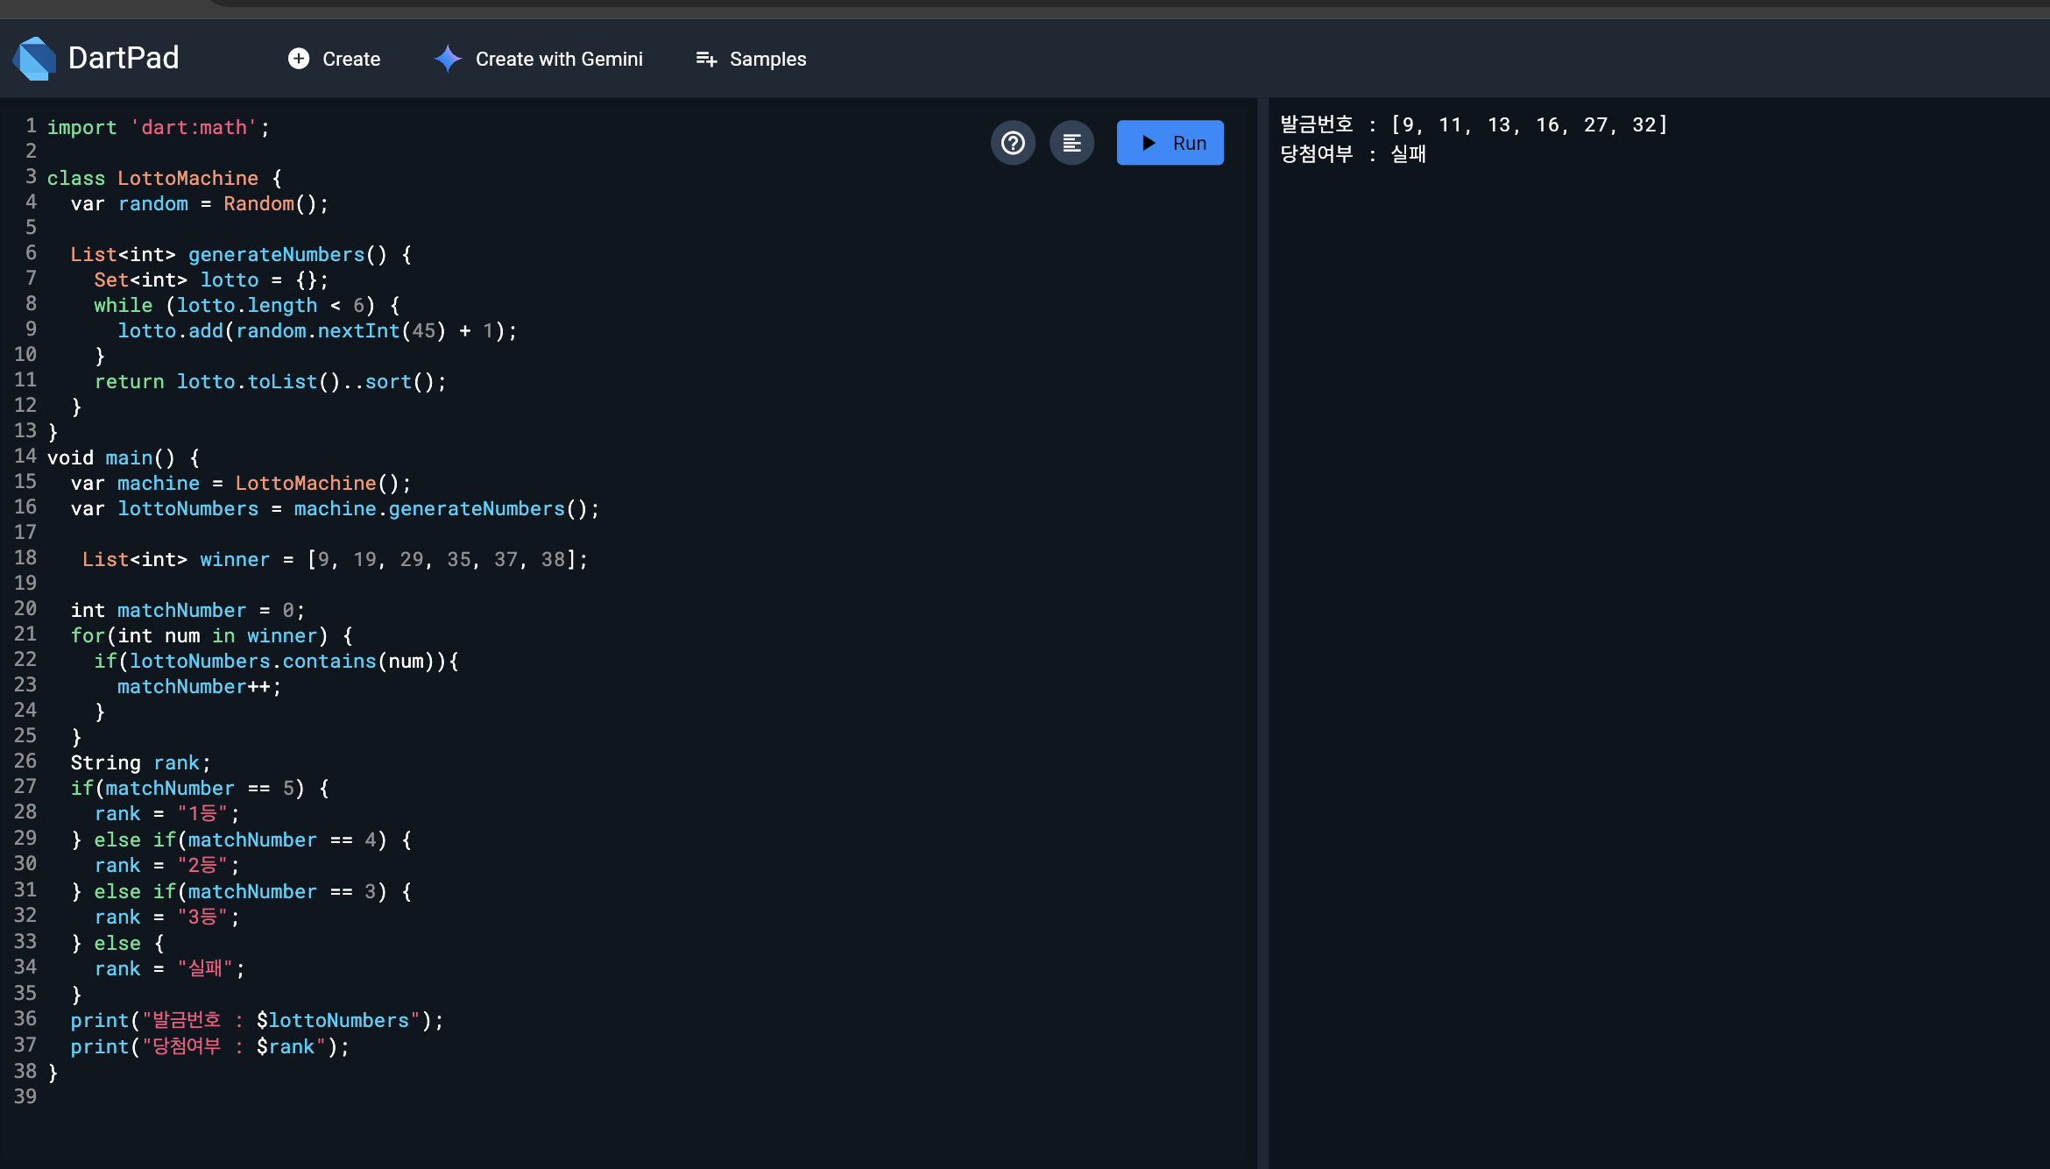Click the LottoMachine class name on line 3
This screenshot has height=1169, width=2050.
pyautogui.click(x=187, y=179)
